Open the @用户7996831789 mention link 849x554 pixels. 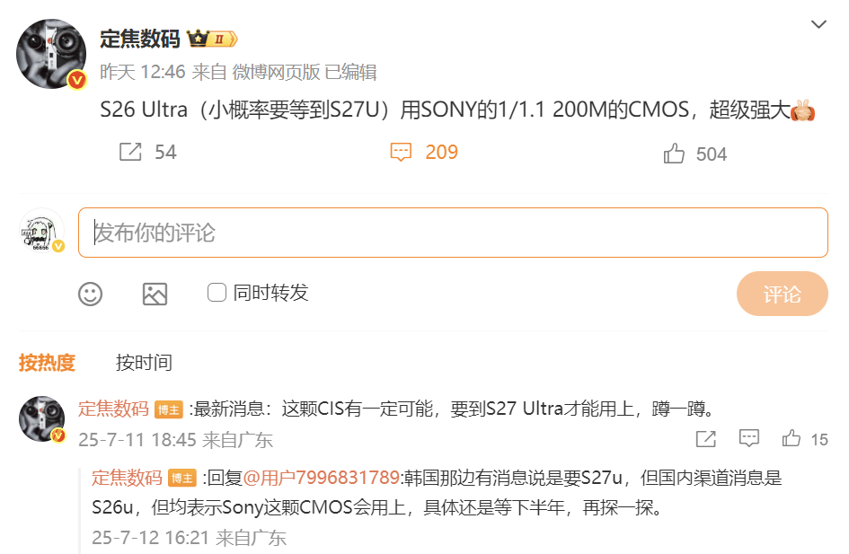(321, 478)
